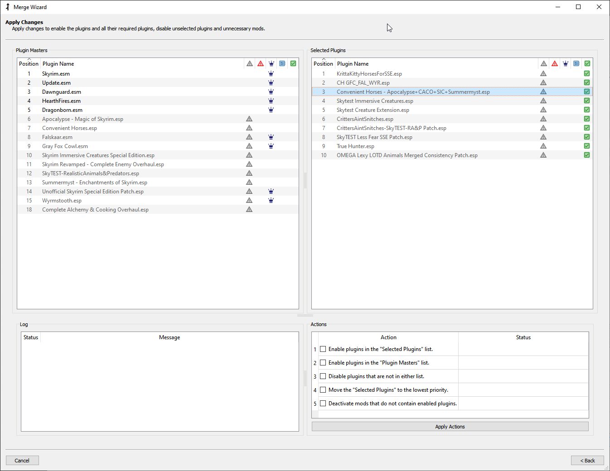Click the crown icon beside Falskaar.esm

point(271,137)
